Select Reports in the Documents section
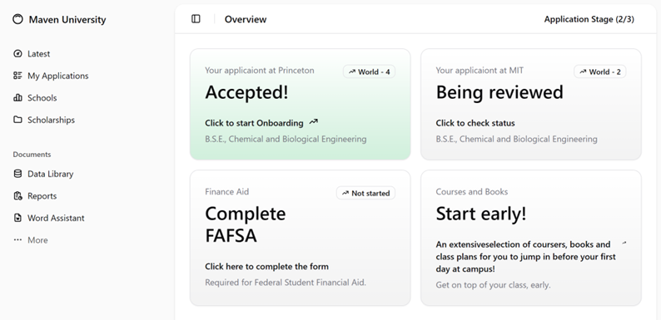Image resolution: width=661 pixels, height=320 pixels. coord(35,196)
